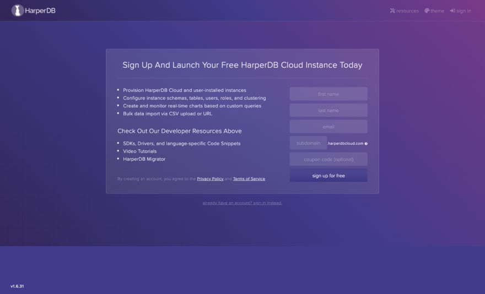Open the Terms of Service link

tap(249, 179)
